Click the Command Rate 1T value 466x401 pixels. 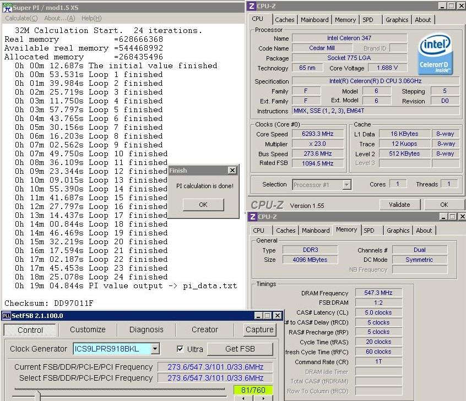[378, 361]
